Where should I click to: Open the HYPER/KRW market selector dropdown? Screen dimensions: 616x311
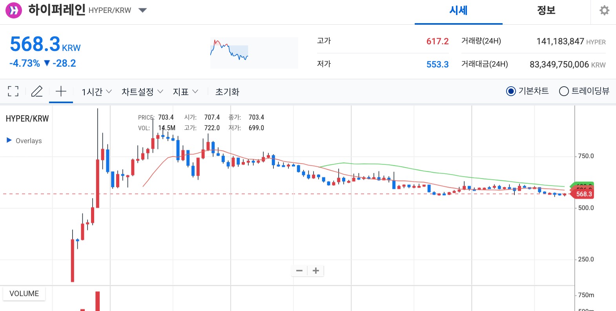(143, 10)
